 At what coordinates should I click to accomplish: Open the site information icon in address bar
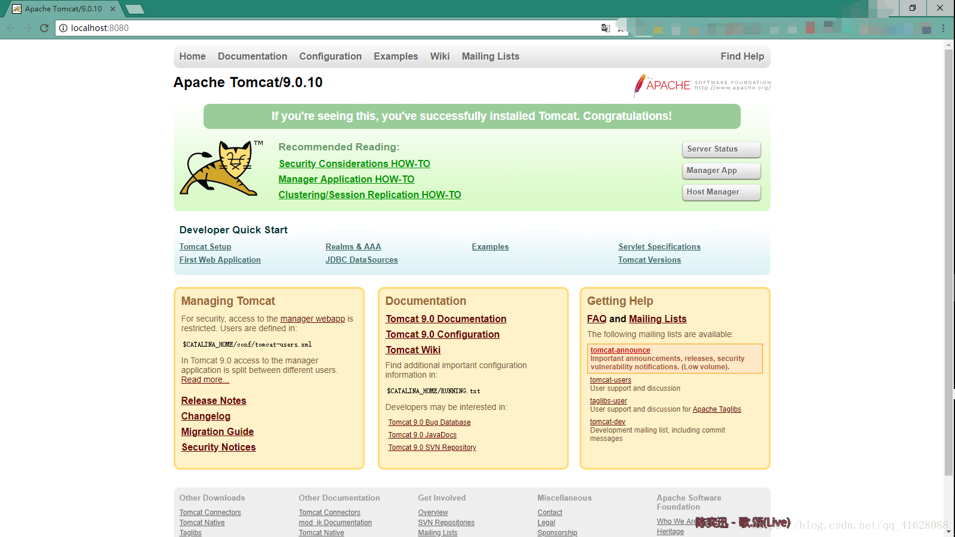tap(63, 28)
